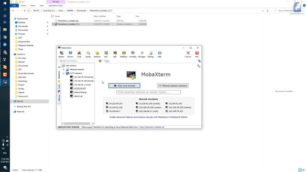
Task: Collapse the PuTTY sessions tree node
Action: tap(64, 73)
